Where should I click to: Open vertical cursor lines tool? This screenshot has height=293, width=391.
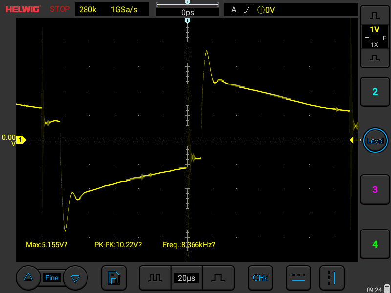(332, 278)
